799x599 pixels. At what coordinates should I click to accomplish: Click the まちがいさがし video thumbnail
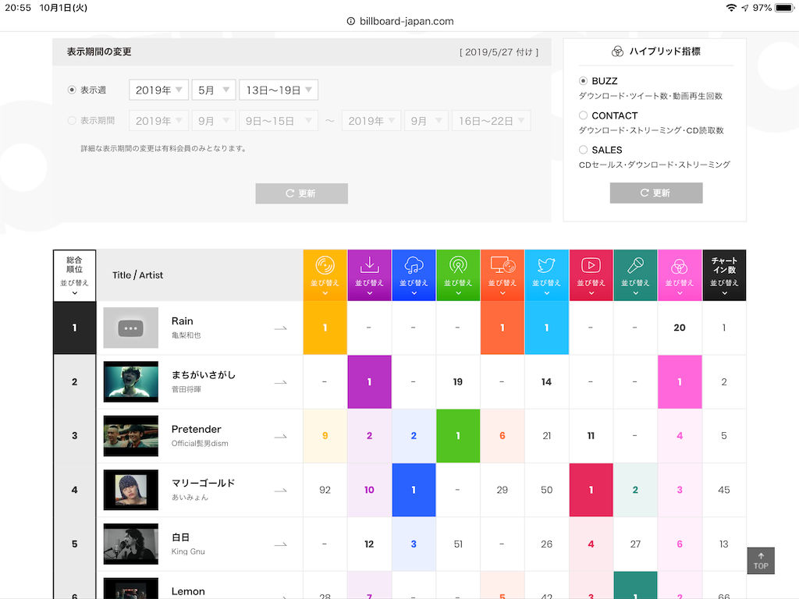click(x=131, y=382)
